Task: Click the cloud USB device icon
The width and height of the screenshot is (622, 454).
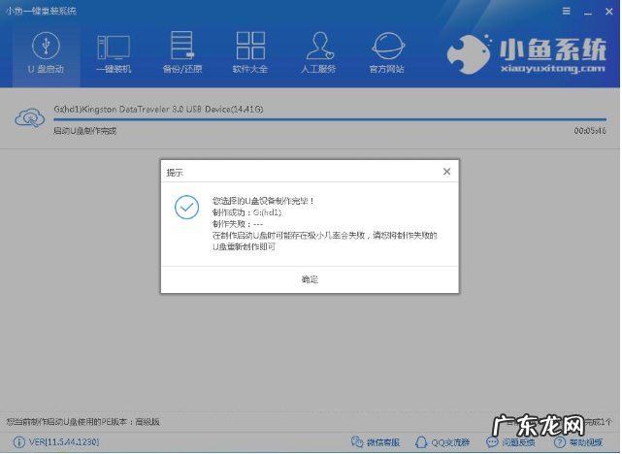Action: (30, 117)
